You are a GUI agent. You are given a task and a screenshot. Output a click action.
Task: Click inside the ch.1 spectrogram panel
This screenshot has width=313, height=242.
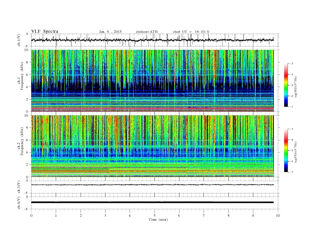pos(153,81)
